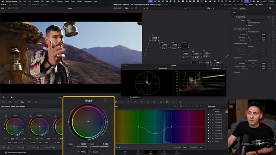Click the Temp value field
276x155 pixels.
[8, 147]
